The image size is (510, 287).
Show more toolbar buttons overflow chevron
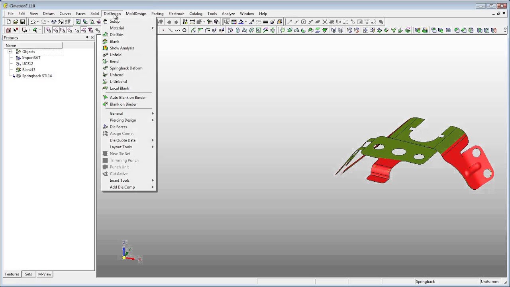[505, 30]
